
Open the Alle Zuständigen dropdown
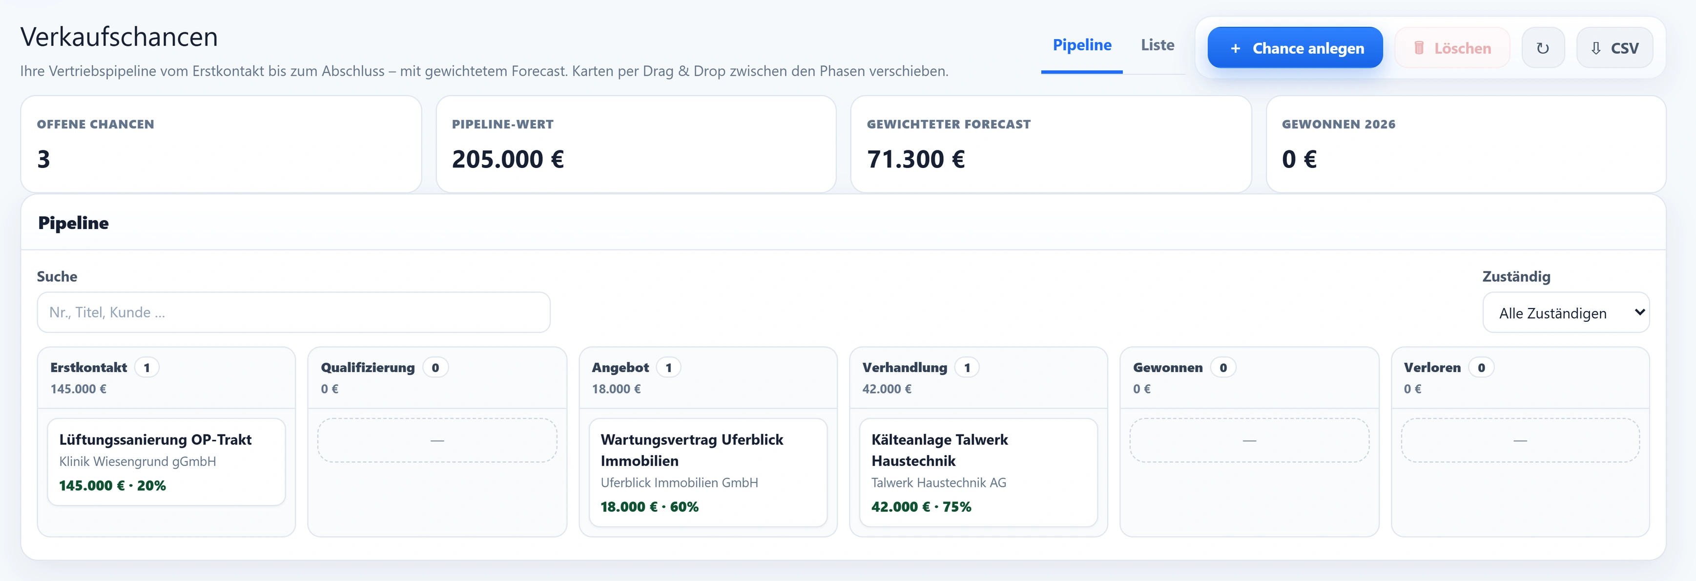[x=1566, y=313]
